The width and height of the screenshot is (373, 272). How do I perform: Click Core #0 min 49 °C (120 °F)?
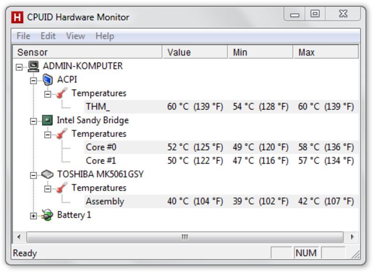tap(261, 147)
